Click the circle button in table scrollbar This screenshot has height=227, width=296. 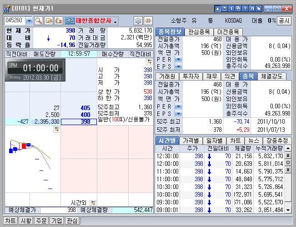tap(288, 163)
